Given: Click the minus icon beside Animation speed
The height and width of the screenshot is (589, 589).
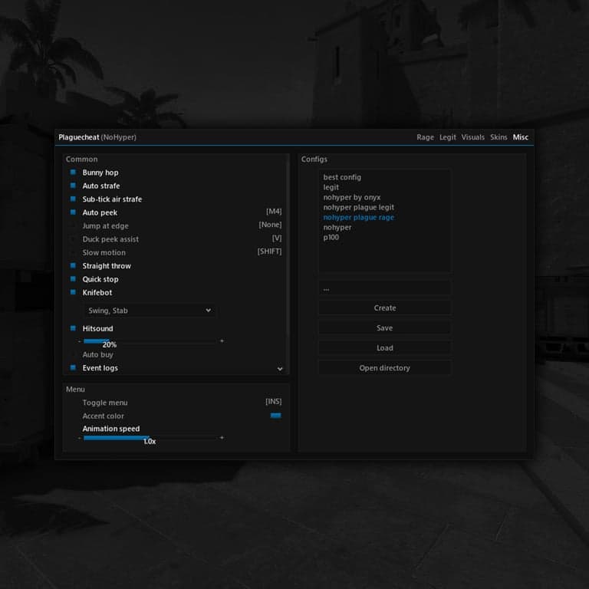Looking at the screenshot, I should [80, 438].
